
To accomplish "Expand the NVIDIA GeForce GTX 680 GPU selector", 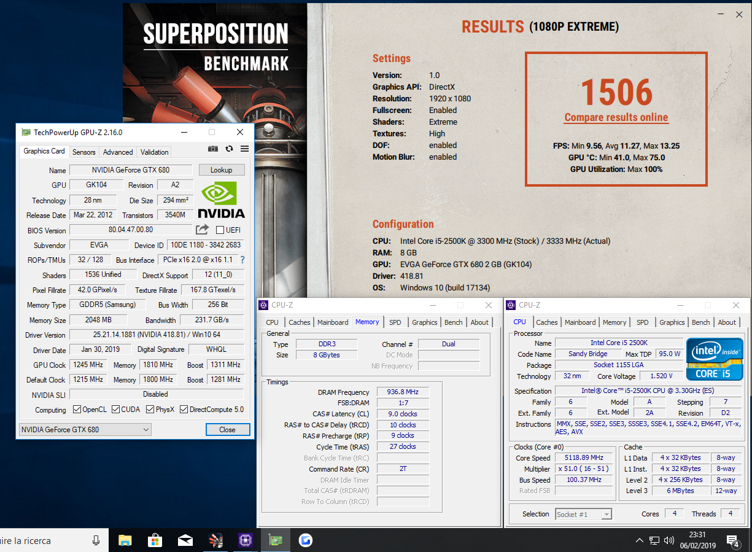I will click(85, 430).
